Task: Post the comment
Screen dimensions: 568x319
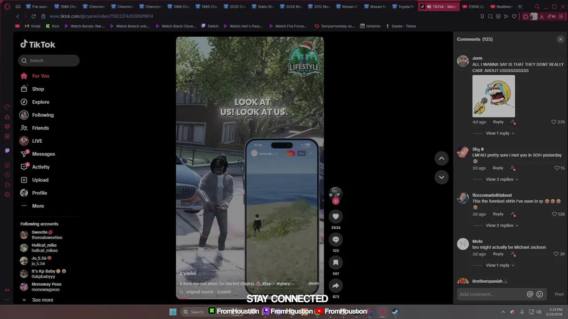Action: 559,294
